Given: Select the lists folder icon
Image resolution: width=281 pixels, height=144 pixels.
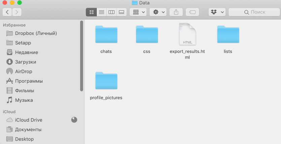Looking at the screenshot, I should pos(228,34).
